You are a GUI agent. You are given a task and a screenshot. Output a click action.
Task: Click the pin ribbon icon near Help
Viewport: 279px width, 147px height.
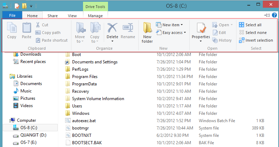point(267,15)
